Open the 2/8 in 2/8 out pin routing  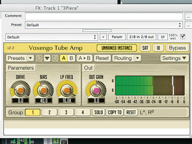pos(141,37)
